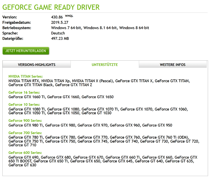This screenshot has width=212, height=181.
Task: Click GeForce GT 1030 entry
Action: (96, 113)
